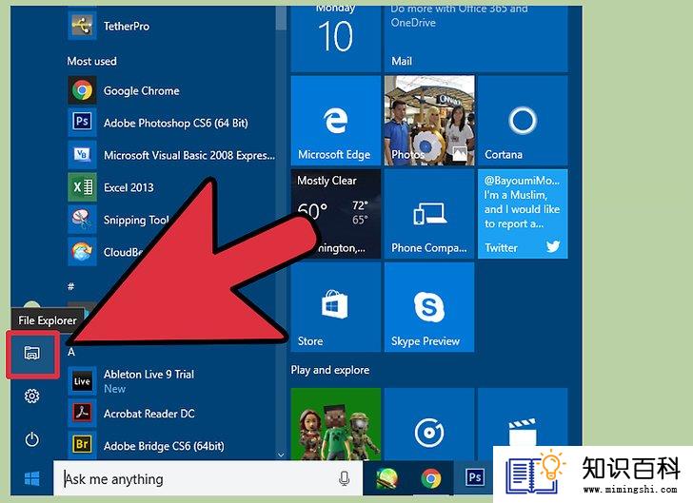The image size is (693, 503).
Task: Open the globe app on the taskbar
Action: click(x=386, y=478)
